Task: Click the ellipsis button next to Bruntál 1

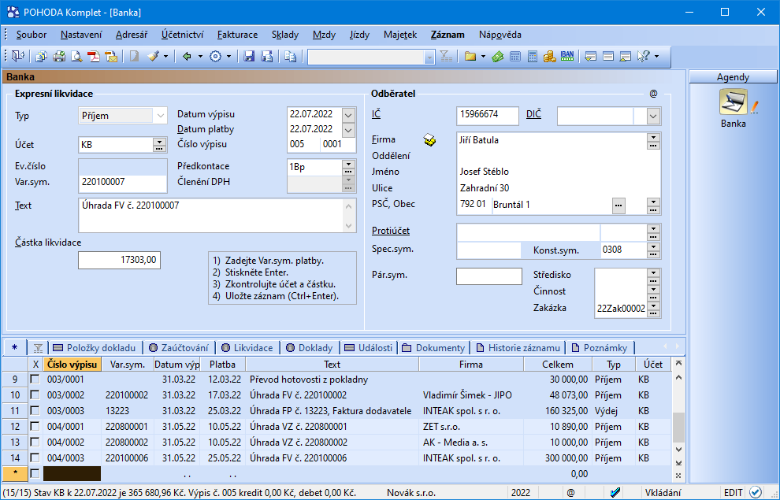Action: pos(618,206)
